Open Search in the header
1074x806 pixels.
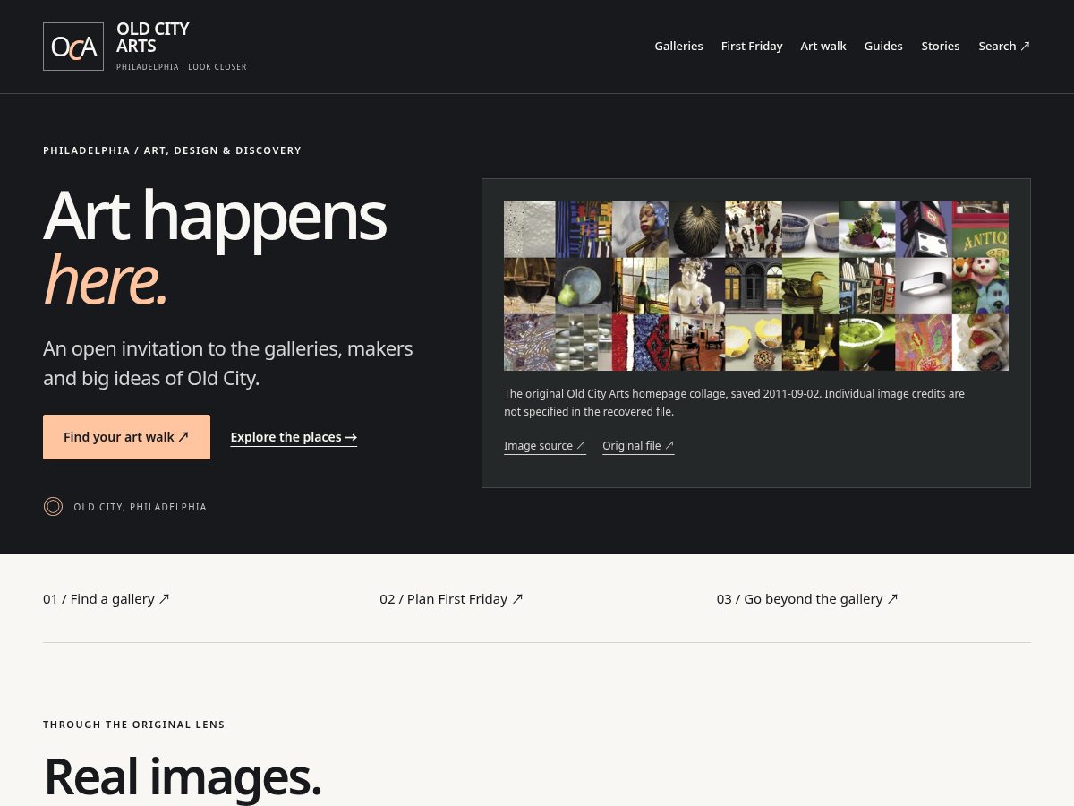[1004, 46]
